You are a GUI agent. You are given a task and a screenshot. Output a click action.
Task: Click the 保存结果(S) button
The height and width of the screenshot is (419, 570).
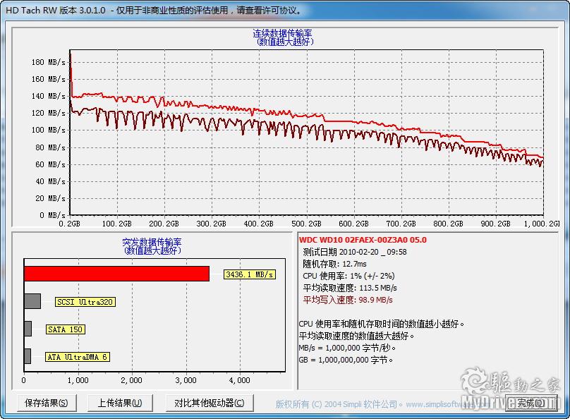pyautogui.click(x=47, y=403)
